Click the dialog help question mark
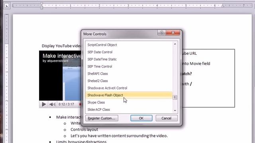Screen dimensions: 255x143 (161, 33)
